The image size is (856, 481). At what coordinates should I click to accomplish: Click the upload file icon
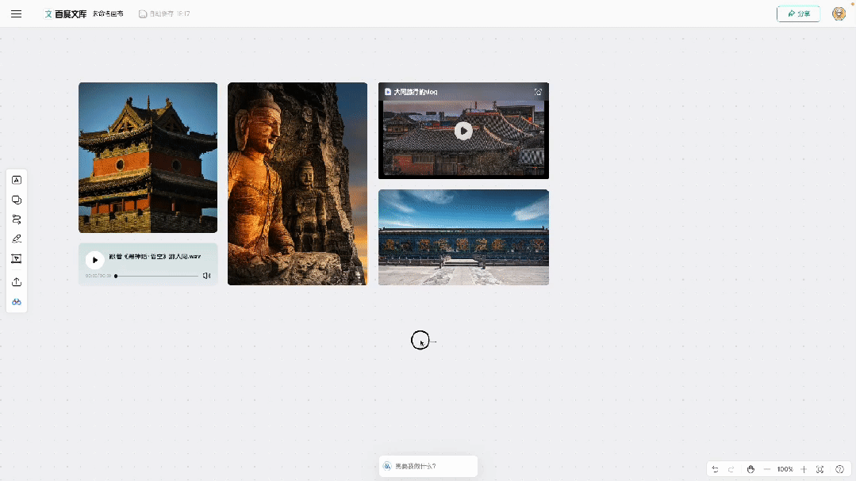17,282
